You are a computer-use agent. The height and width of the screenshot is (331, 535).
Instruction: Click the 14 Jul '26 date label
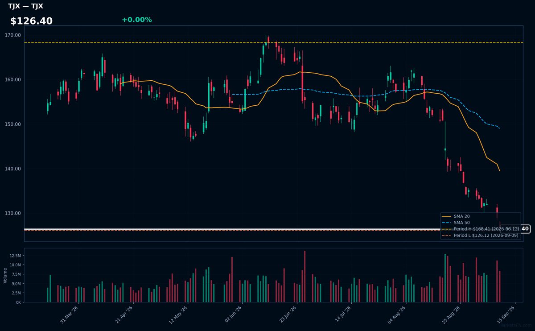342,314
